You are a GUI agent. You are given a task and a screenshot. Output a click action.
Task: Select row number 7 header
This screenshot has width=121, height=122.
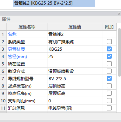pos(3,78)
